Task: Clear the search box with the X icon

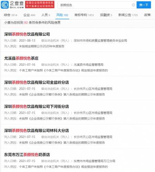Action: pyautogui.click(x=133, y=5)
